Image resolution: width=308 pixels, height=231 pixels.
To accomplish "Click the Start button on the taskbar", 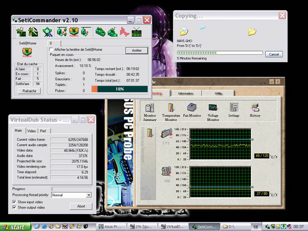I will click(15, 227).
